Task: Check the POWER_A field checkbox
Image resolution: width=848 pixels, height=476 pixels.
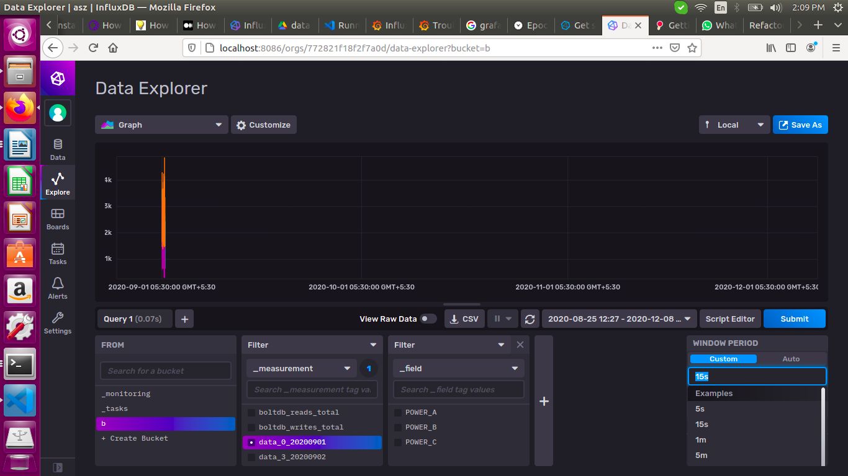Action: (x=398, y=412)
